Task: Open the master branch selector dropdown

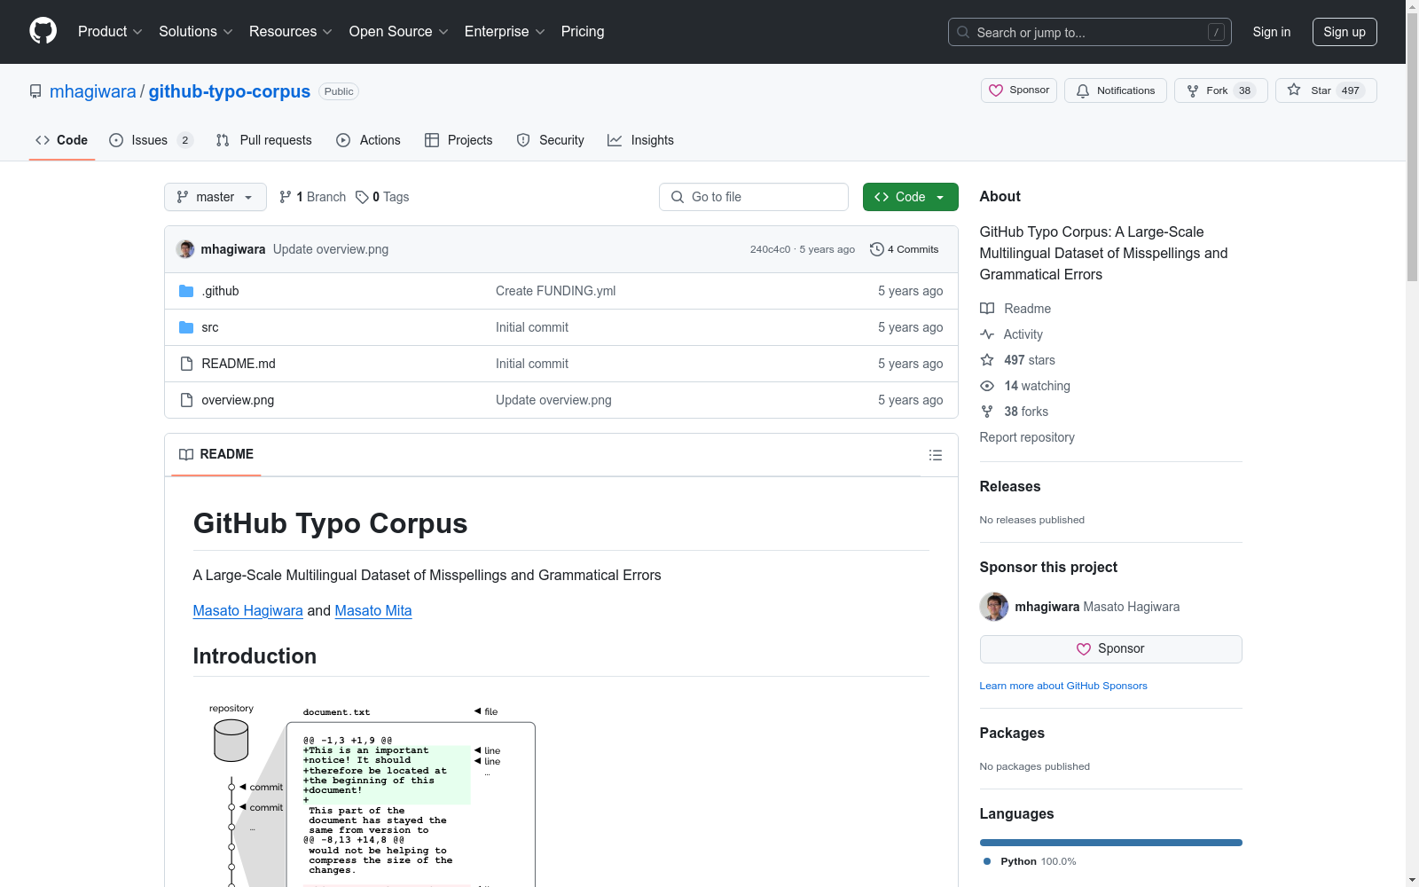Action: click(x=216, y=197)
